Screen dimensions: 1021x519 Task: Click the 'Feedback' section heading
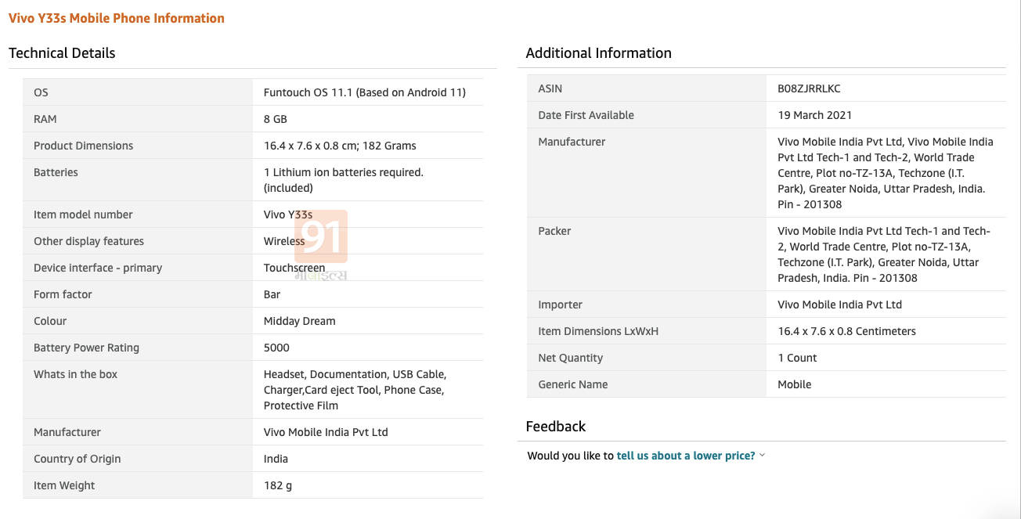555,427
